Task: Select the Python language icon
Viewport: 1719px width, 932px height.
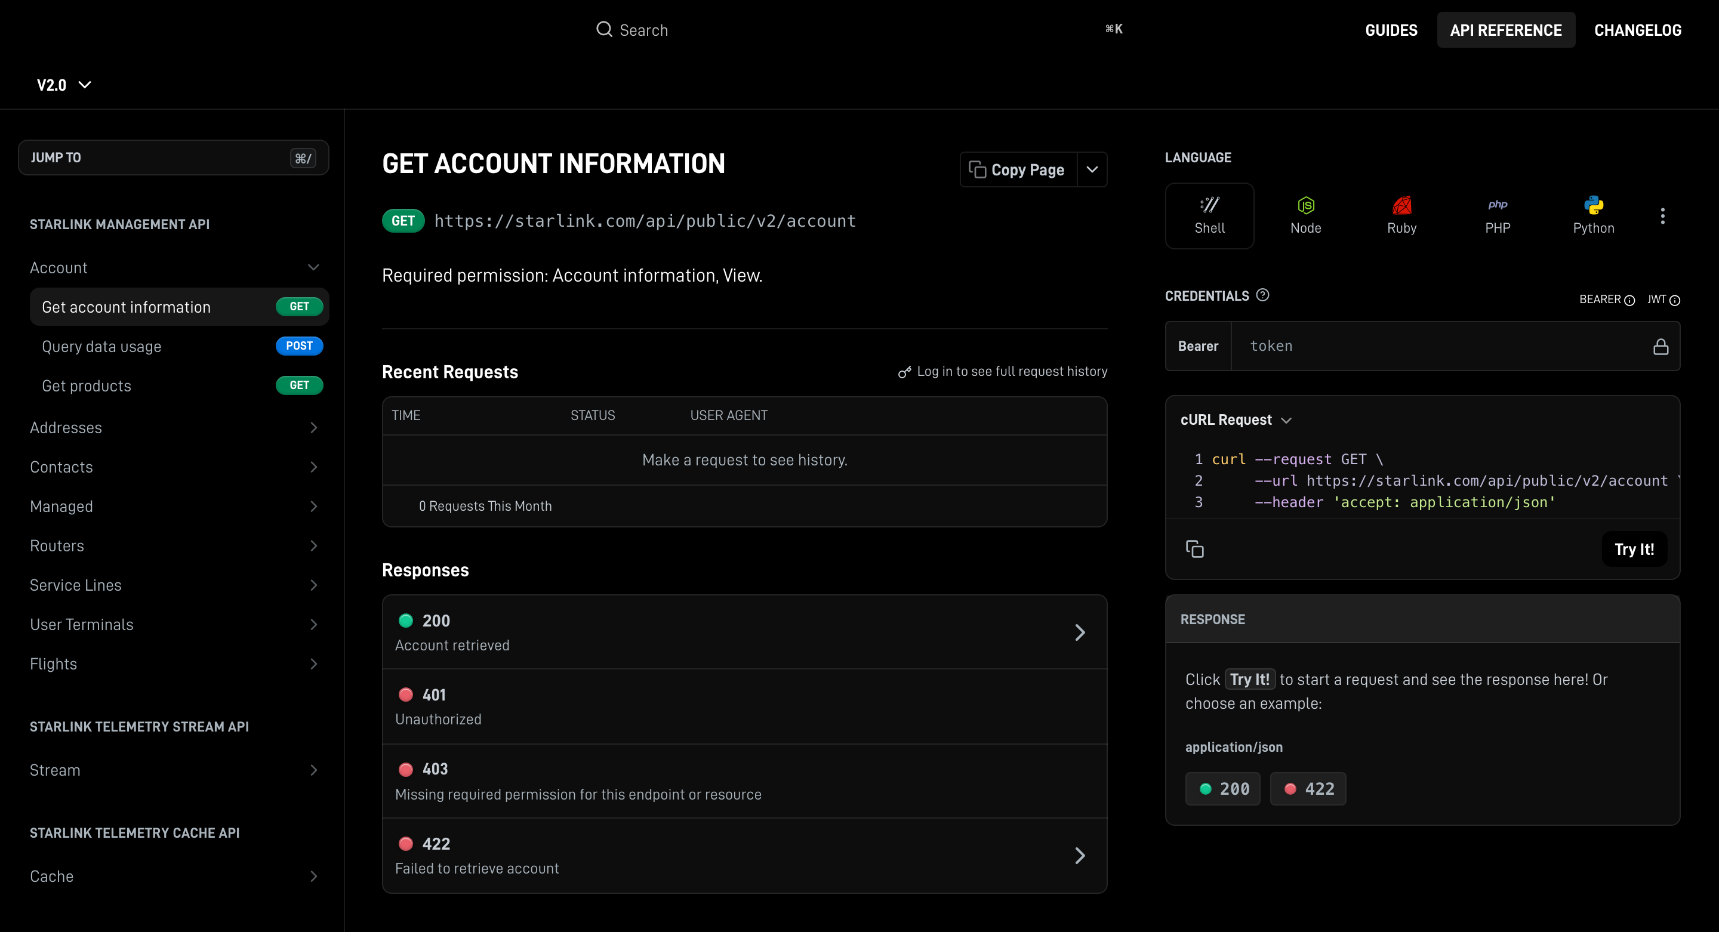Action: click(x=1594, y=215)
